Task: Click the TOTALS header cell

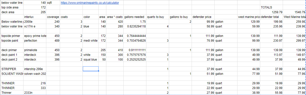Action: pos(266,7)
